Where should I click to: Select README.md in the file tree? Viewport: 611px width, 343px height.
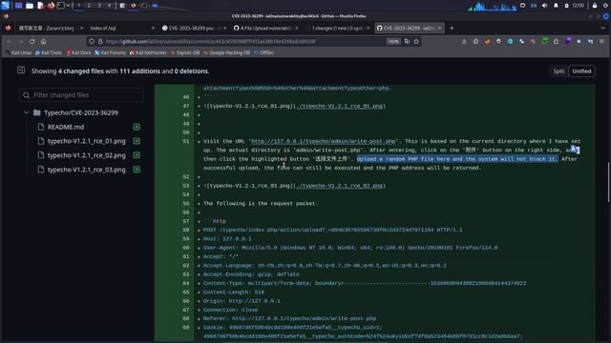[66, 127]
